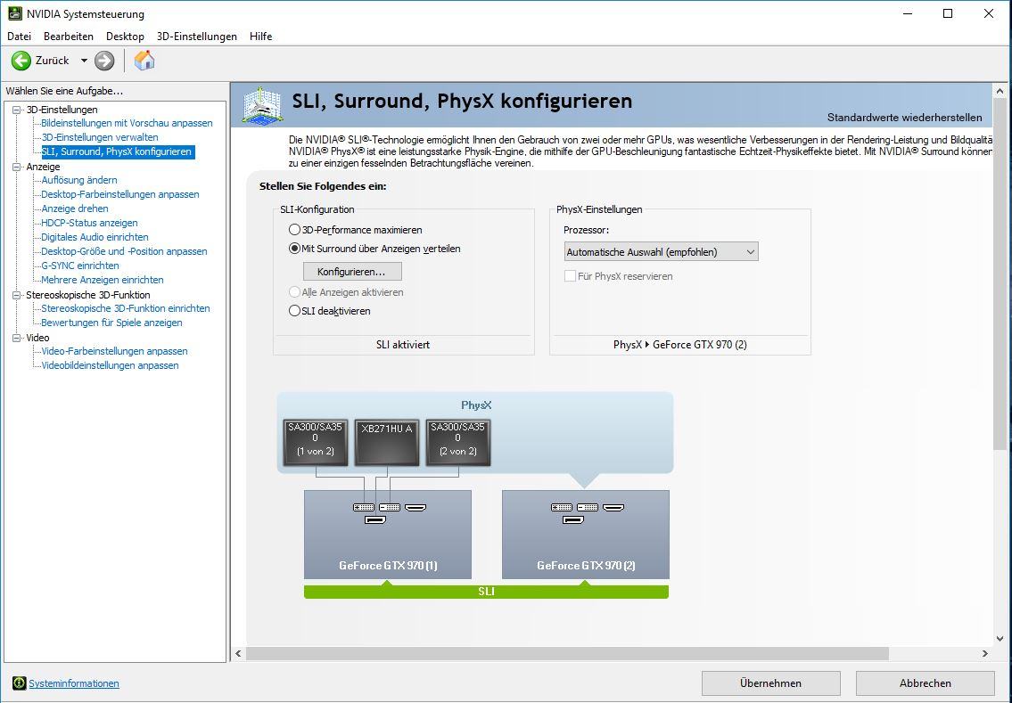Select the SA300/SA350 (2 von 2) monitor
The height and width of the screenshot is (703, 1012).
[x=458, y=443]
